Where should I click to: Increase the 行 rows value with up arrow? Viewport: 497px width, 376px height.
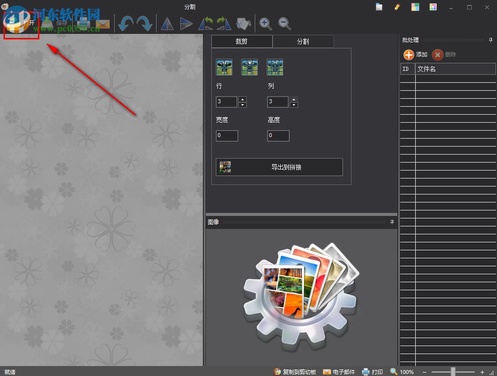(242, 99)
